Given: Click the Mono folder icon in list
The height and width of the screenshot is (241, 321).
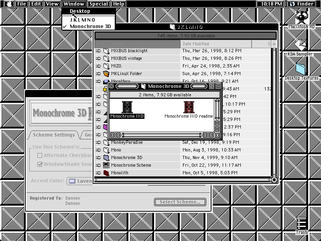Looking at the screenshot, I should [x=106, y=150].
